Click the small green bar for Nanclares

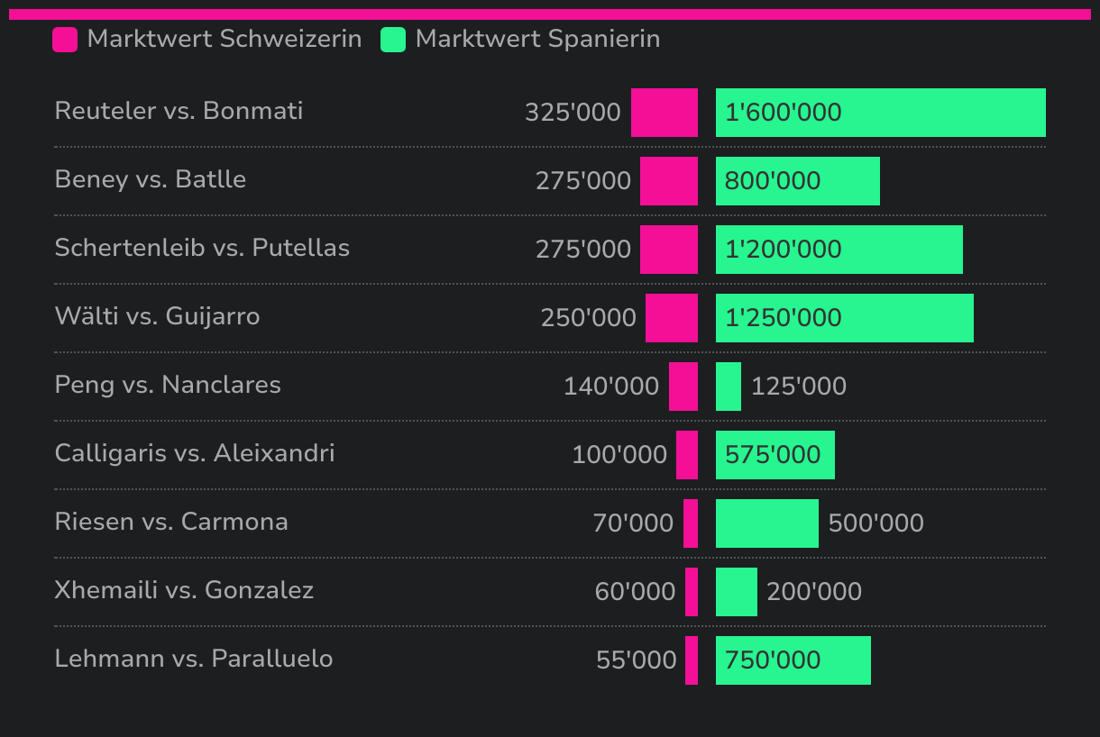[729, 387]
